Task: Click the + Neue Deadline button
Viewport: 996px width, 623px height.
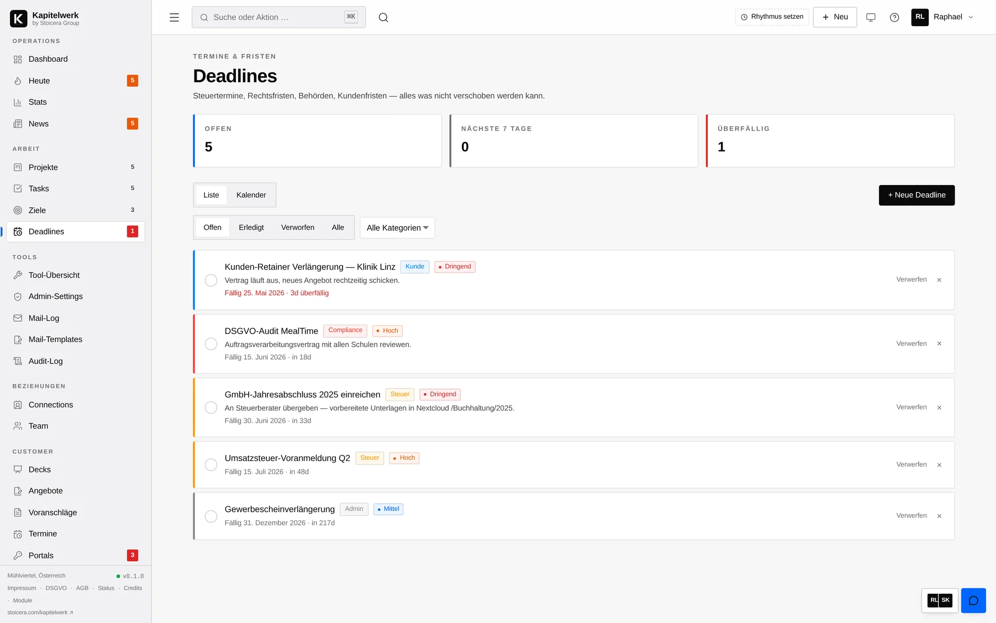Action: (916, 195)
